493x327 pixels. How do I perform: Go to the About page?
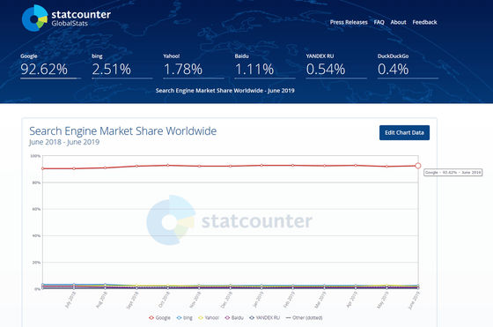tap(398, 22)
